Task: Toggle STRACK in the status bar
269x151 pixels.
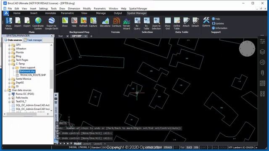Action: 168,147
